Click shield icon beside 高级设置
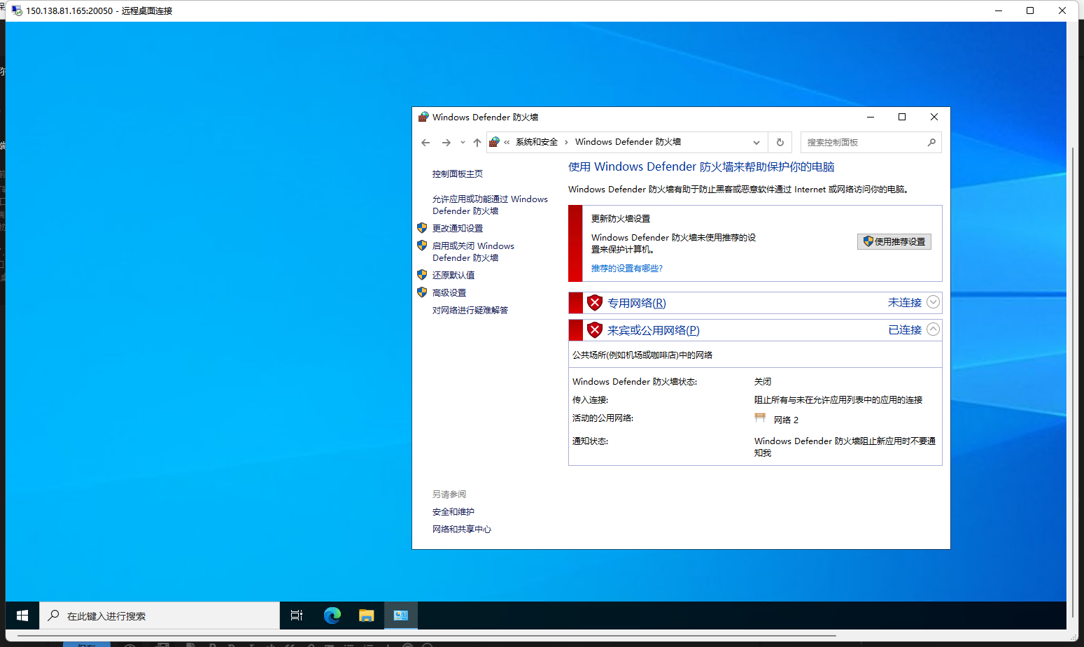The height and width of the screenshot is (647, 1084). click(x=422, y=292)
